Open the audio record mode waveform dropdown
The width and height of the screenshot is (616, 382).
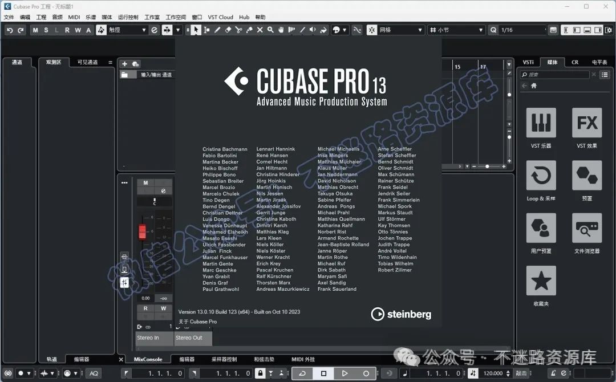(x=52, y=373)
